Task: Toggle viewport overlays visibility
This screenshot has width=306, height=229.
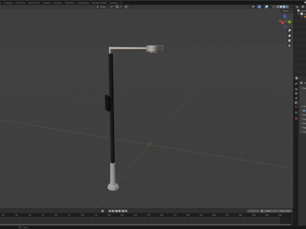Action: (266, 7)
